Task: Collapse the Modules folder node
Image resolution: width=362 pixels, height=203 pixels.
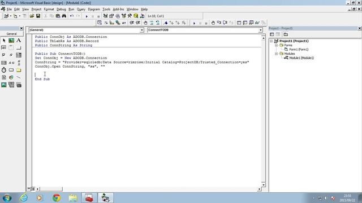Action: click(x=276, y=54)
